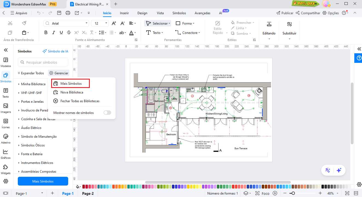
Task: Click the AI sparkle assistant button
Action: click(x=339, y=170)
